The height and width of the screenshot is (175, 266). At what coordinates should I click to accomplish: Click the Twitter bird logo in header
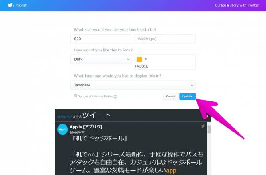pyautogui.click(x=10, y=5)
